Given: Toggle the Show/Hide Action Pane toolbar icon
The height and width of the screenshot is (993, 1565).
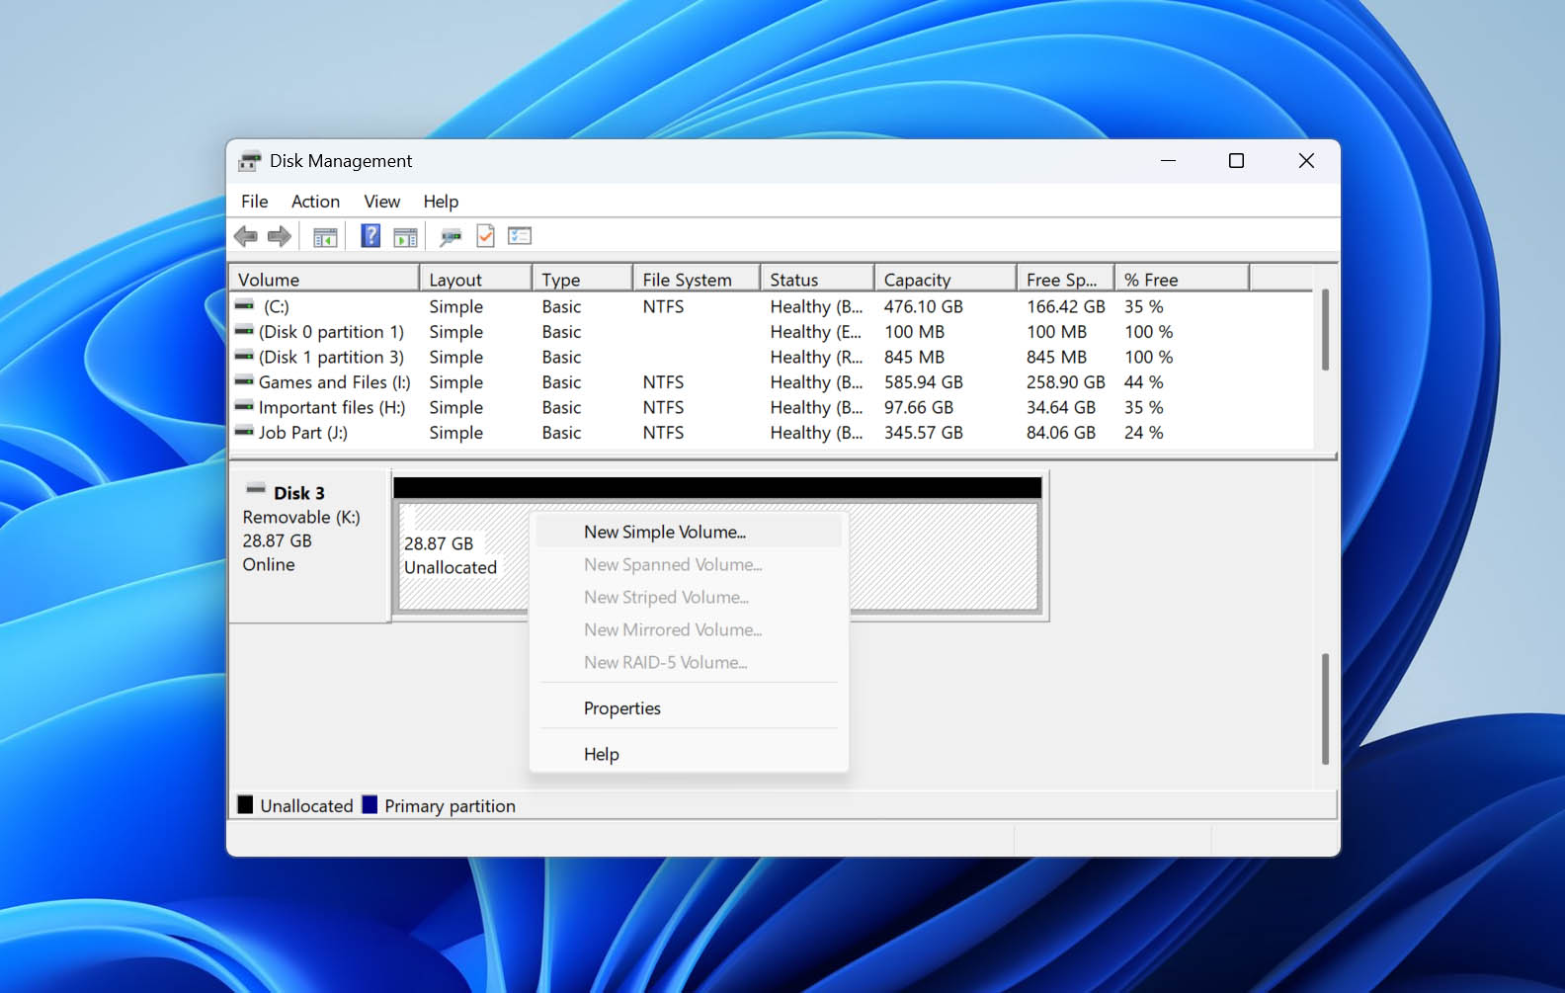Looking at the screenshot, I should coord(405,237).
